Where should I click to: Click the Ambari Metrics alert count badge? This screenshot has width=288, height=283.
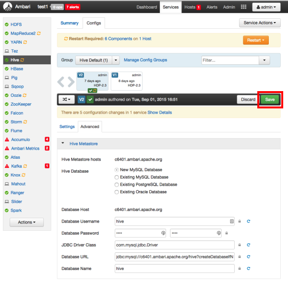click(x=47, y=148)
